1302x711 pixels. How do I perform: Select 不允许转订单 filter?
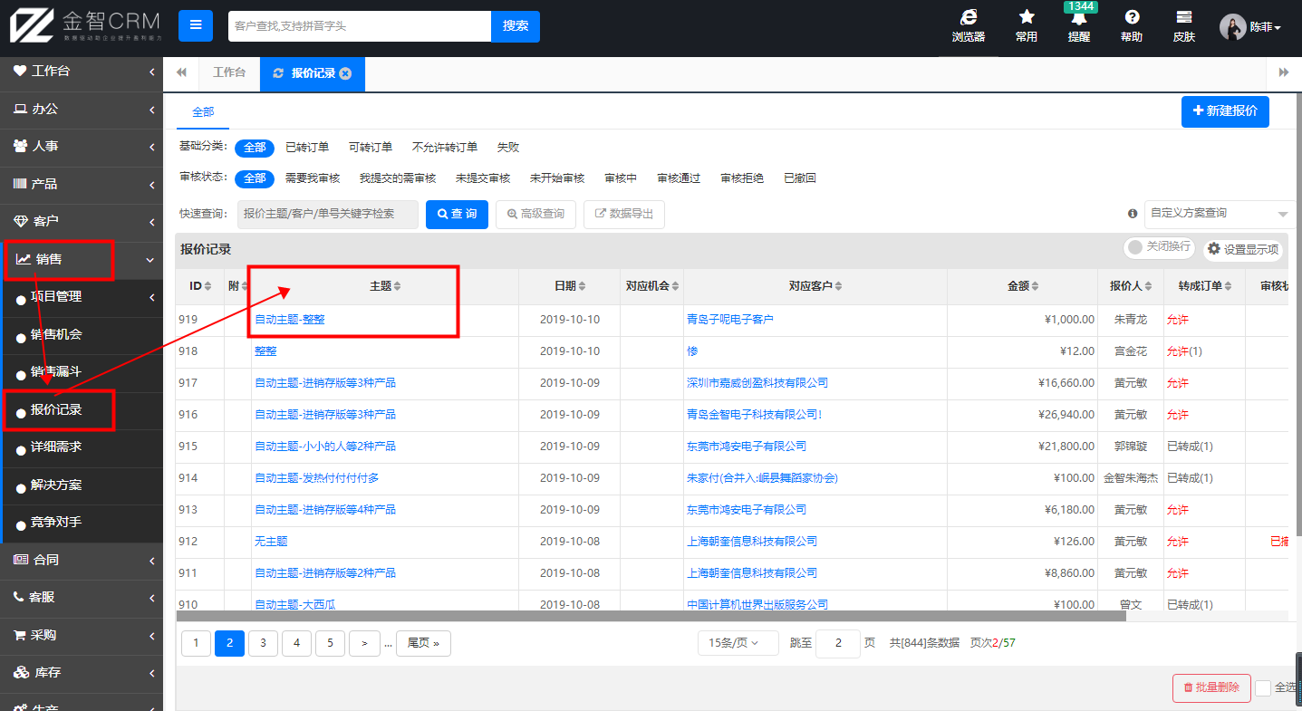(445, 148)
